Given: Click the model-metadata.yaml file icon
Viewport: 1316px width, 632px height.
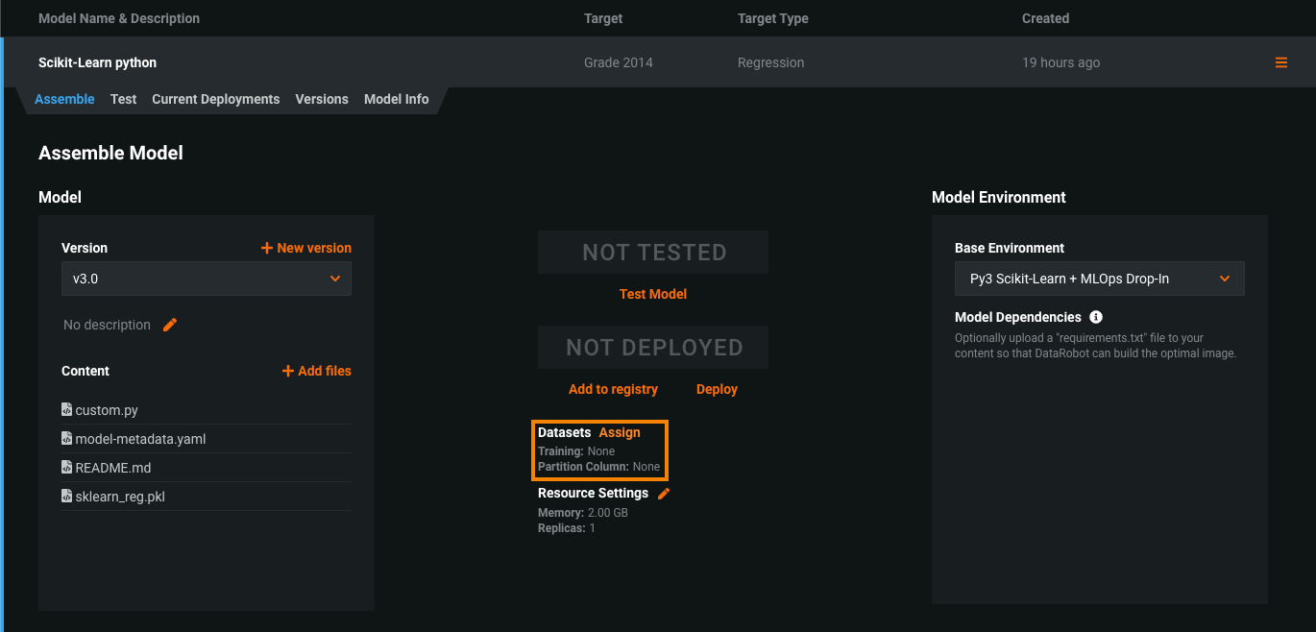Looking at the screenshot, I should click(x=66, y=439).
